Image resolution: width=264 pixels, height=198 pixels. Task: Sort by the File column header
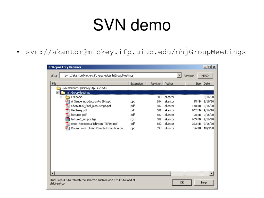[x=90, y=84]
